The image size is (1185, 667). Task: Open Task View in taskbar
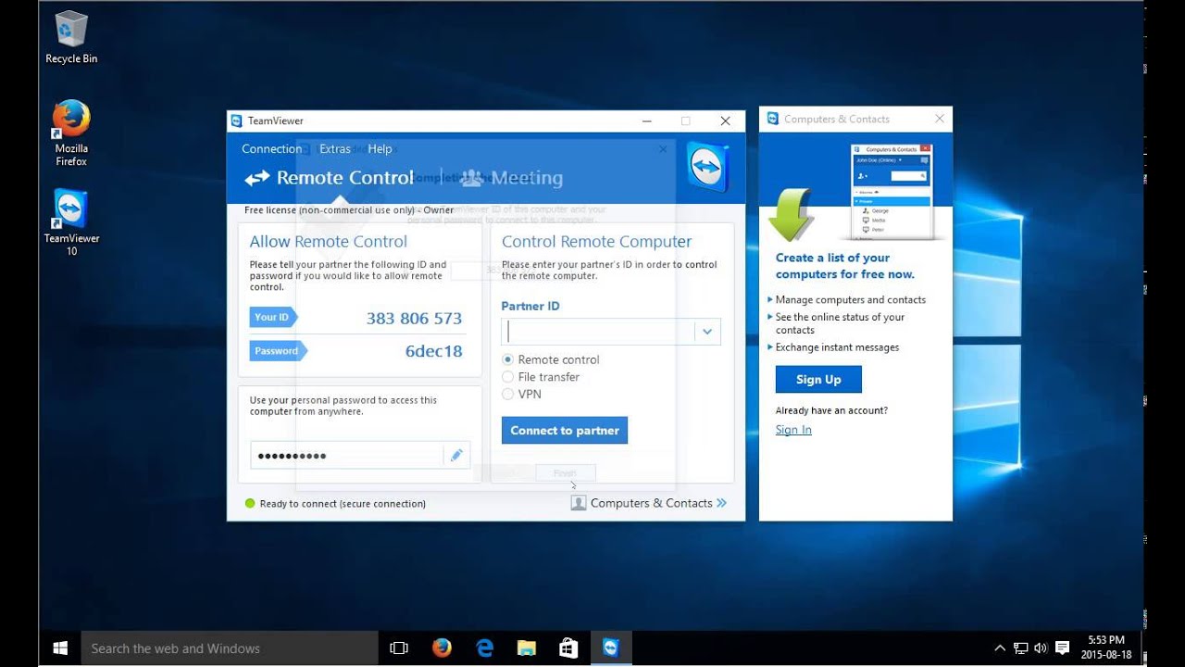399,648
